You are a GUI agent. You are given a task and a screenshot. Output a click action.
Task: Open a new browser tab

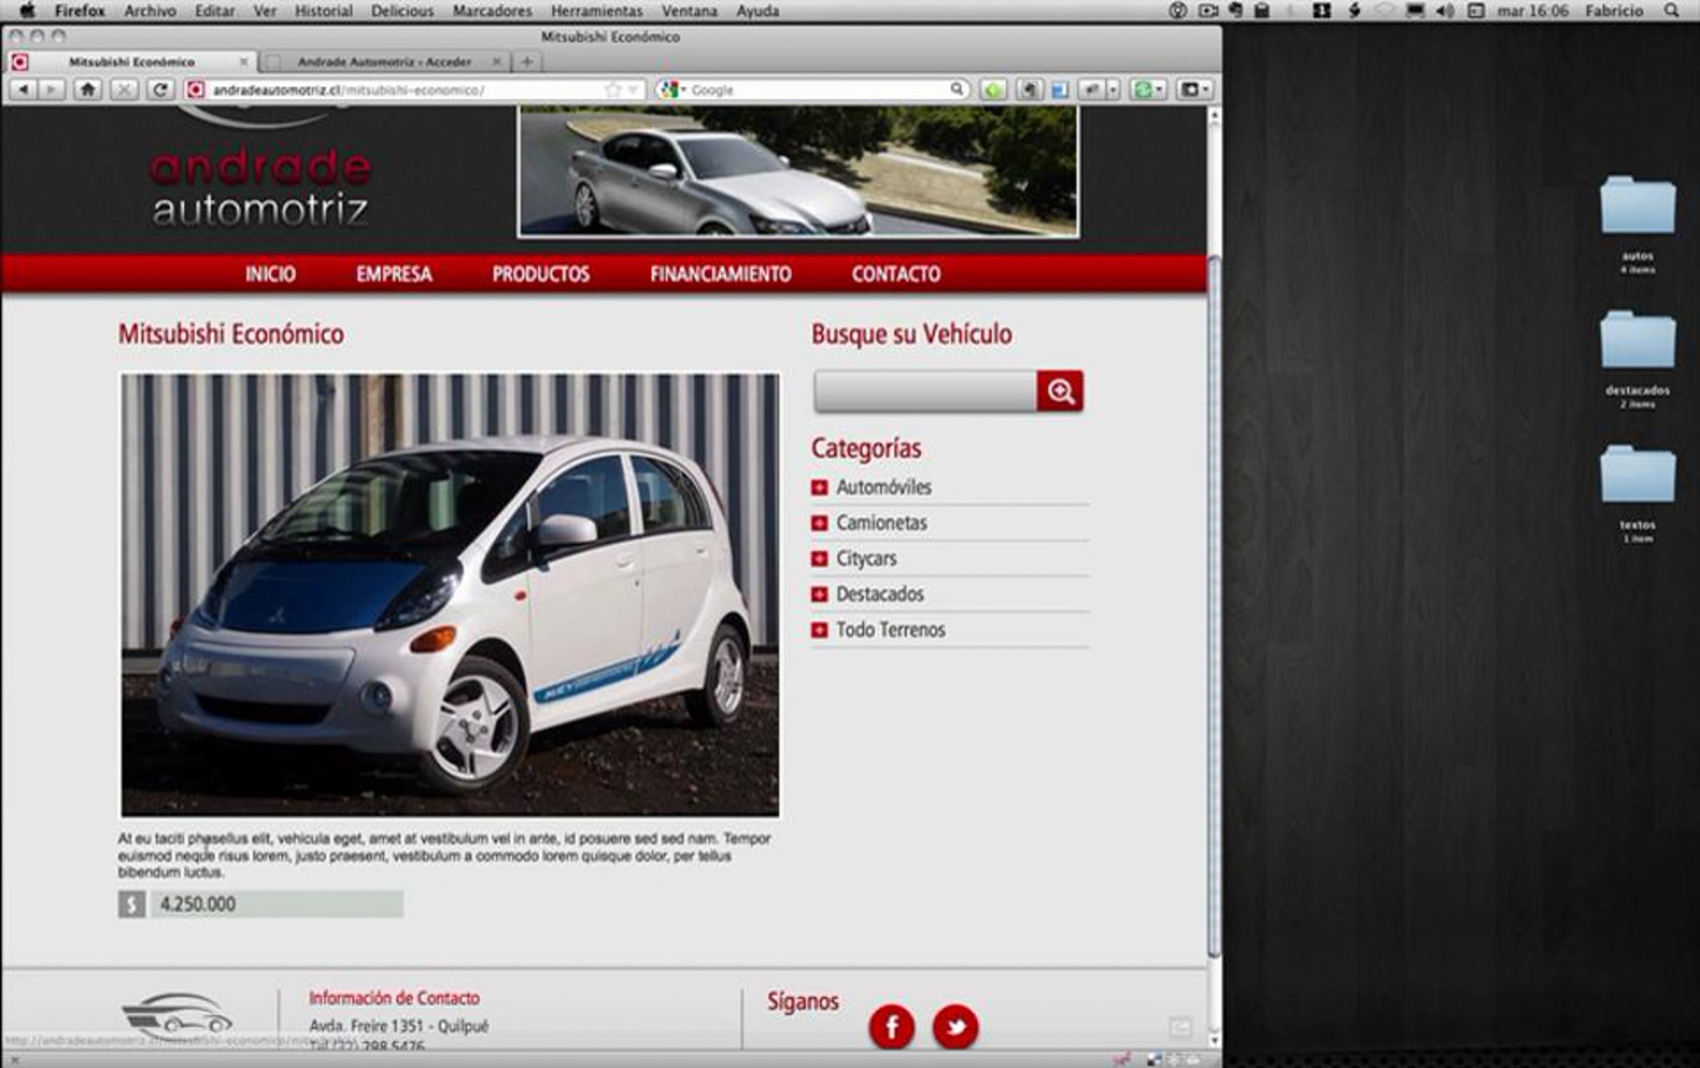coord(526,62)
